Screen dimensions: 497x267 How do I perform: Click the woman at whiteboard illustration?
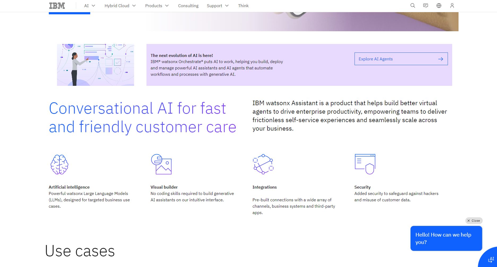96,65
